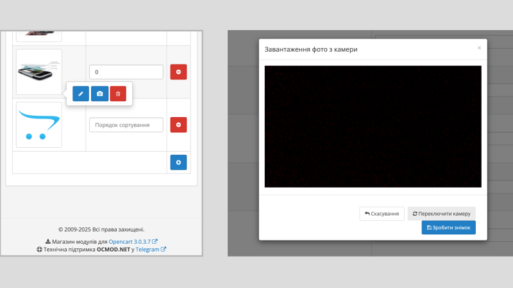Click the black camera preview area

pyautogui.click(x=373, y=126)
